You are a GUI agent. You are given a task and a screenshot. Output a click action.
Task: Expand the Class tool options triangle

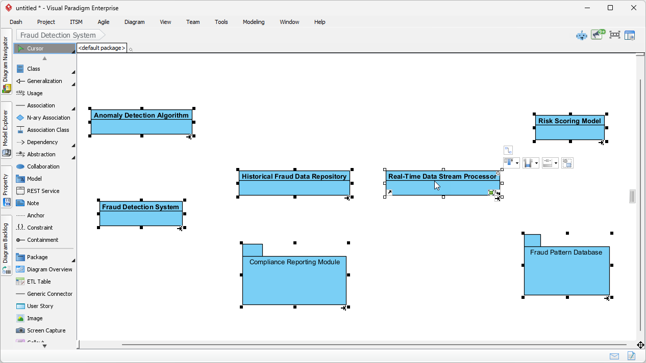point(72,71)
